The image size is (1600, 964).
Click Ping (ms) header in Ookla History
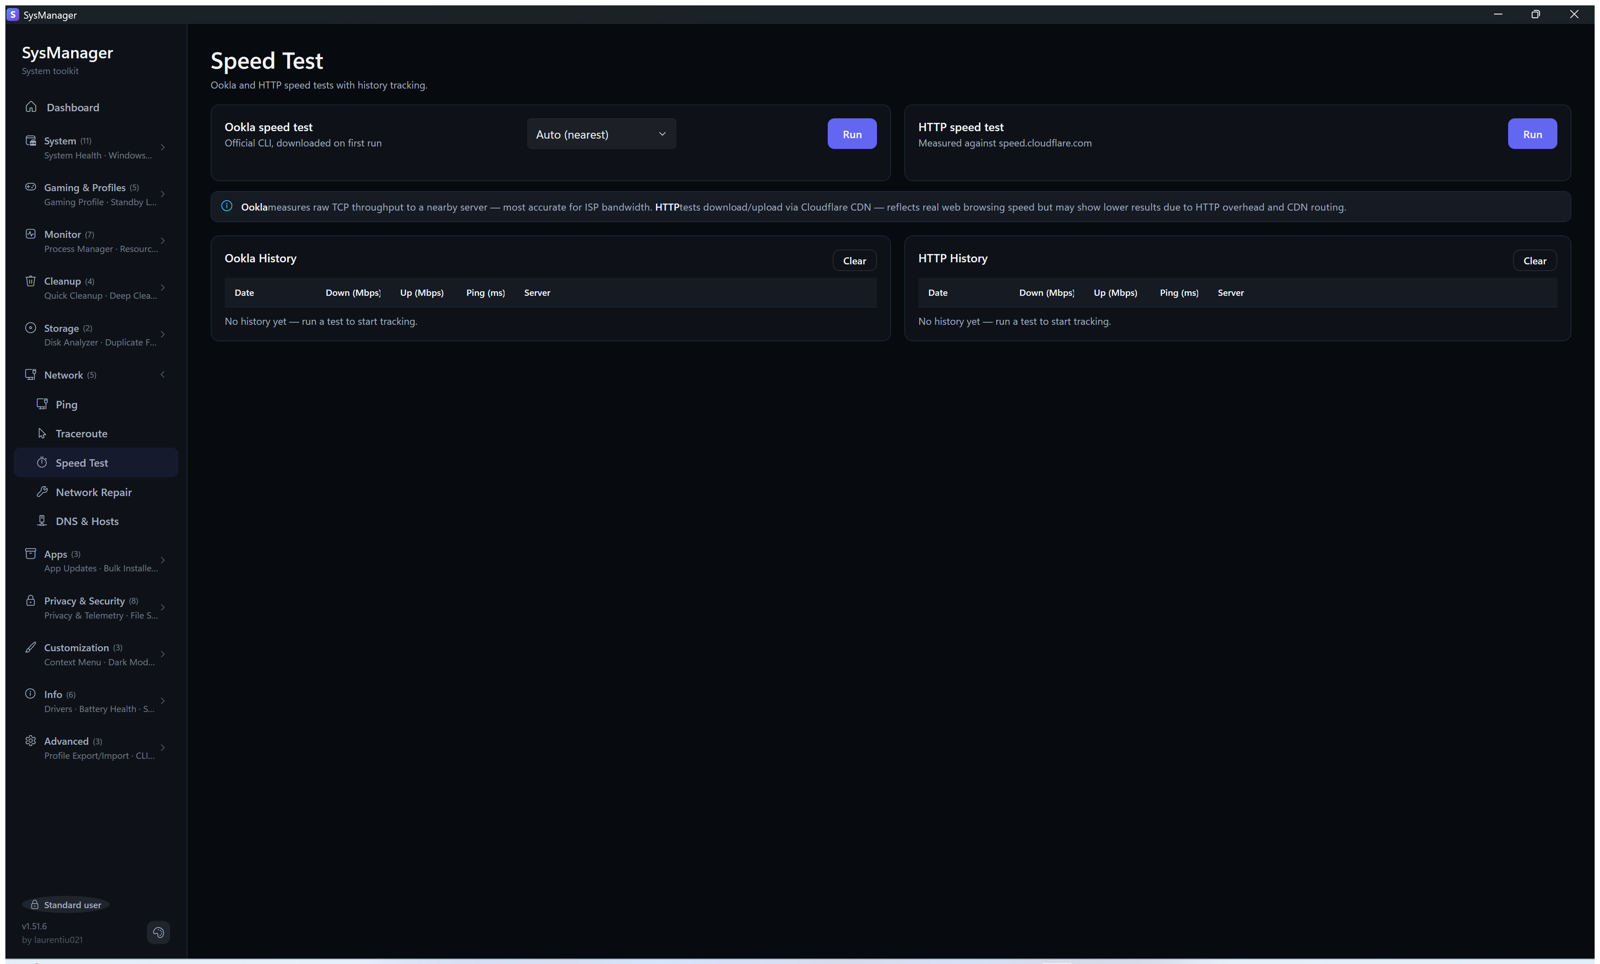486,293
